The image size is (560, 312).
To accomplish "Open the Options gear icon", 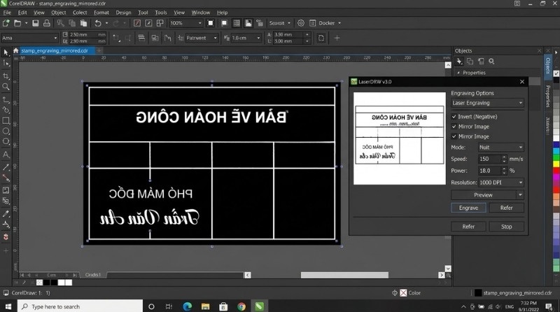I will pos(301,23).
